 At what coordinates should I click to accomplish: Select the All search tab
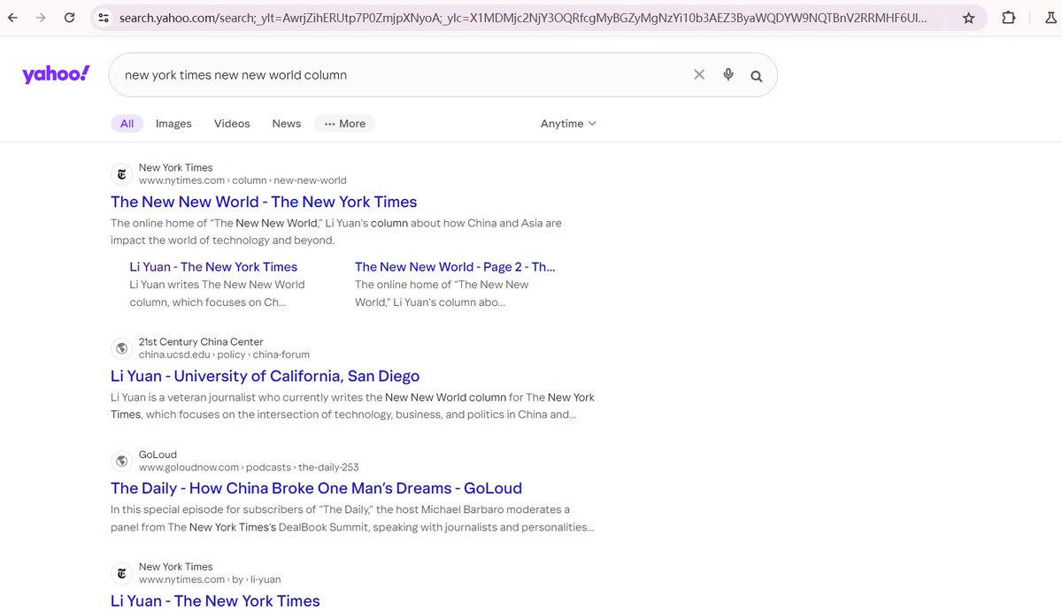127,124
